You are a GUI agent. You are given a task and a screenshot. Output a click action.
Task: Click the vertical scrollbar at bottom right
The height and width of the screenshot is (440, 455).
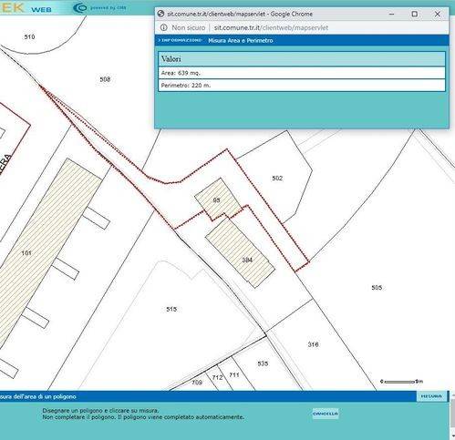[x=452, y=415]
